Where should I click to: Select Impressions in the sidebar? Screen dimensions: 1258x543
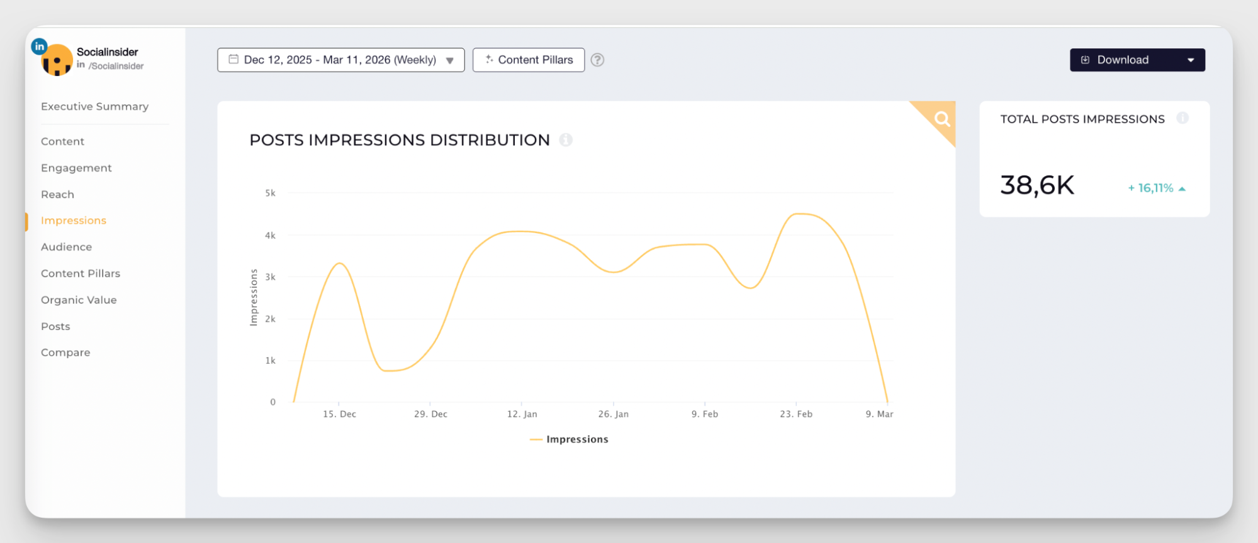coord(74,221)
